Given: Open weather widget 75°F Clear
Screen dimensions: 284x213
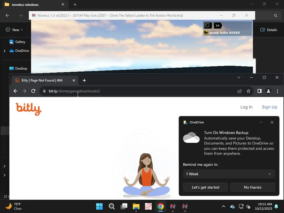Looking at the screenshot, I should 14,206.
